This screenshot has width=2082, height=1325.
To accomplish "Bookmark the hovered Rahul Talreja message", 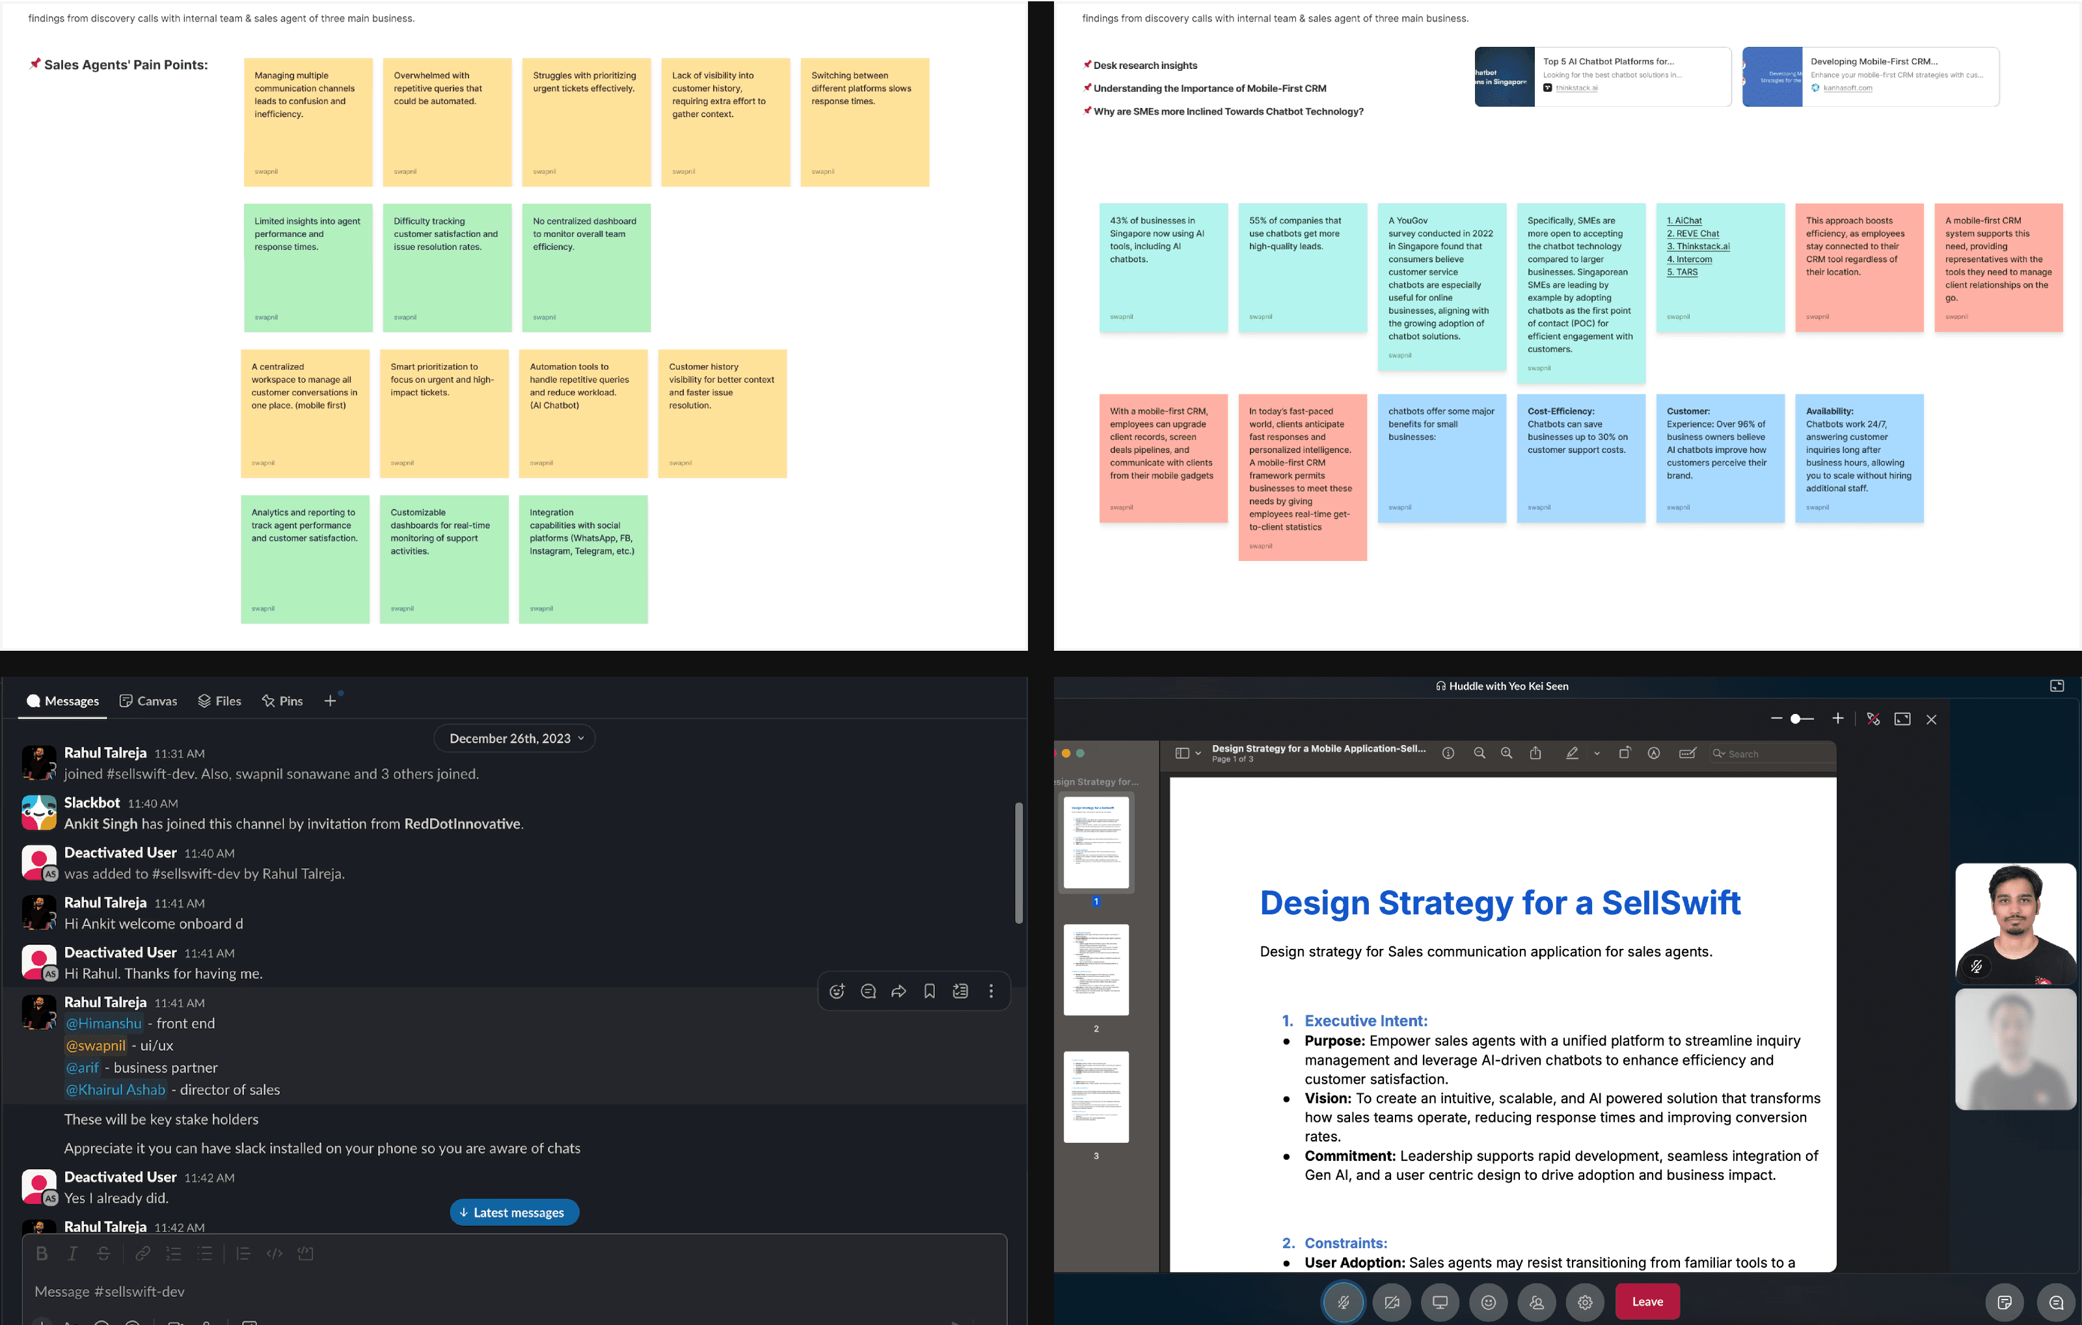I will point(930,991).
